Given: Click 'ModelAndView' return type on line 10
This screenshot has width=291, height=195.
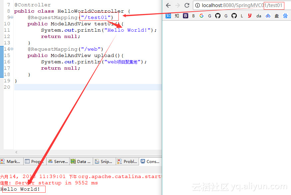Looking at the screenshot, I should tap(71, 24).
